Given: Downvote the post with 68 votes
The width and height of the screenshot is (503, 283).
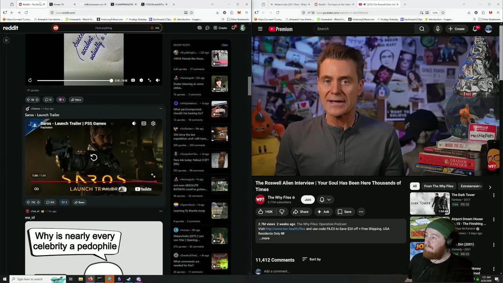Looking at the screenshot, I should coord(37,99).
